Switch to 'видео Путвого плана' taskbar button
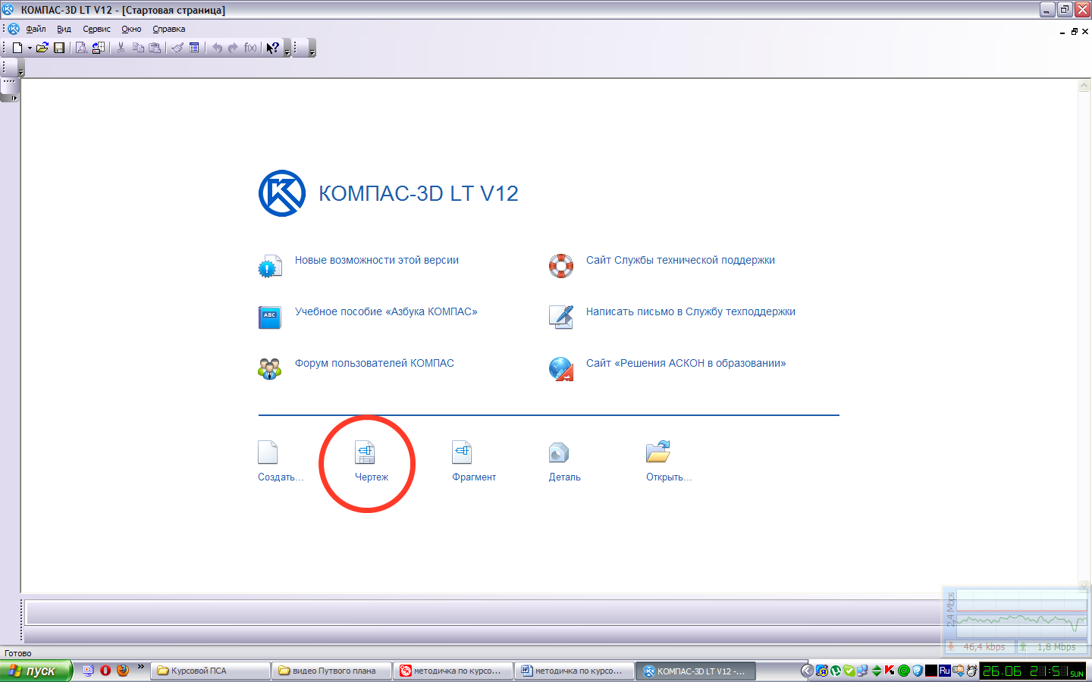This screenshot has width=1092, height=682. [x=332, y=671]
